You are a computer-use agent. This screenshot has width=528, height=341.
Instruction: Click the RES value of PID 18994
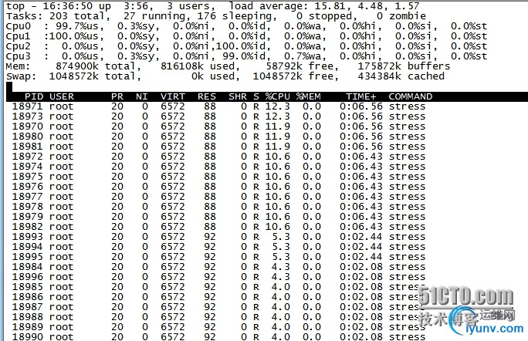tap(210, 247)
